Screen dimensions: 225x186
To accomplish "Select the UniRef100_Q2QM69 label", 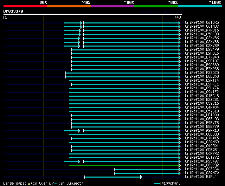I will (x=202, y=142).
